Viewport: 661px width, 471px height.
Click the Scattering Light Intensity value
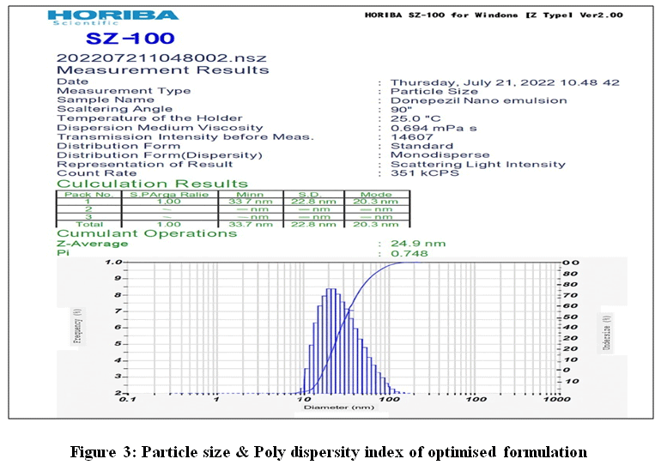click(x=477, y=164)
